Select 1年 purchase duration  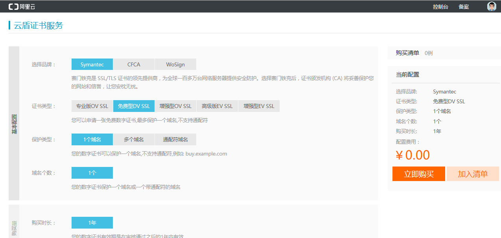92,223
